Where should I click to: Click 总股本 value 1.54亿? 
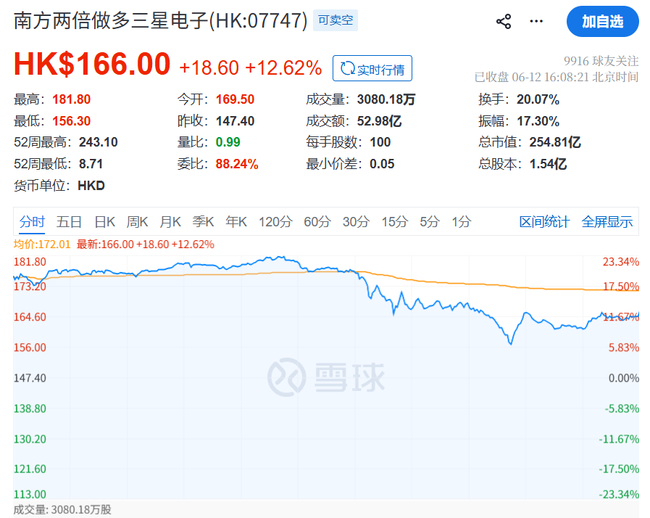[x=548, y=163]
